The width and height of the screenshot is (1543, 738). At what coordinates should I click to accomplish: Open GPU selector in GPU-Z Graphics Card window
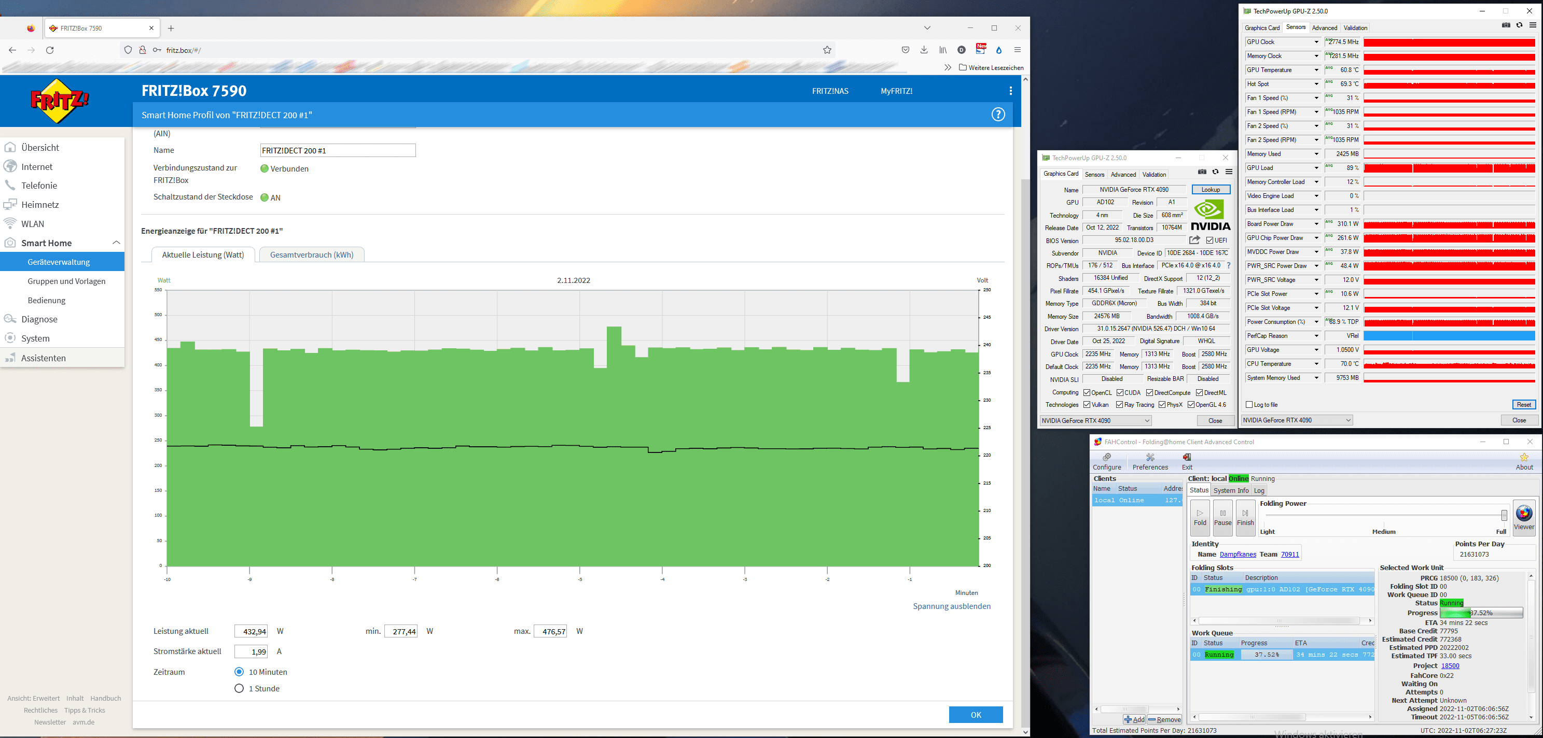tap(1095, 421)
